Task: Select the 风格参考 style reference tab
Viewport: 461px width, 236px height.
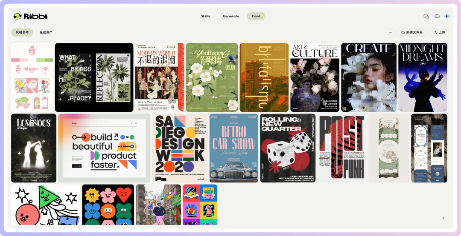Action: tap(22, 32)
